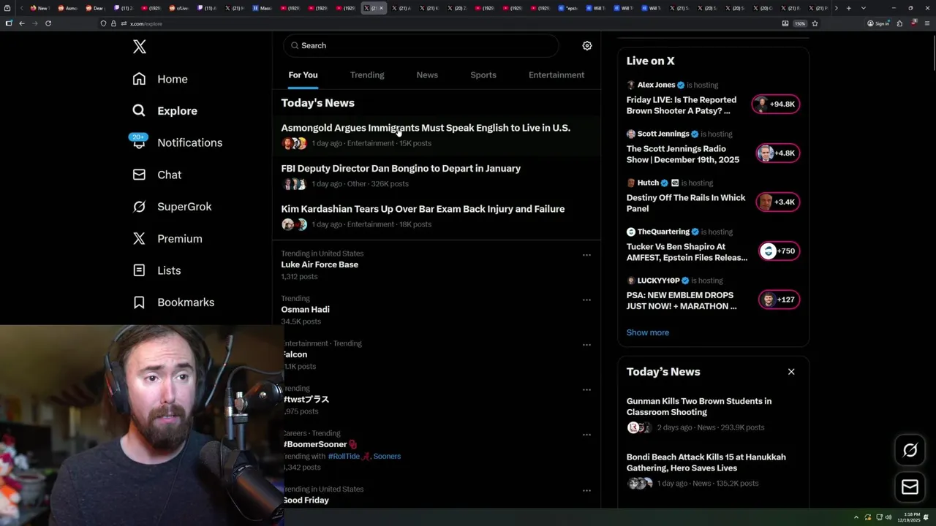This screenshot has height=526, width=936.
Task: Switch to the Sports tab
Action: [483, 75]
